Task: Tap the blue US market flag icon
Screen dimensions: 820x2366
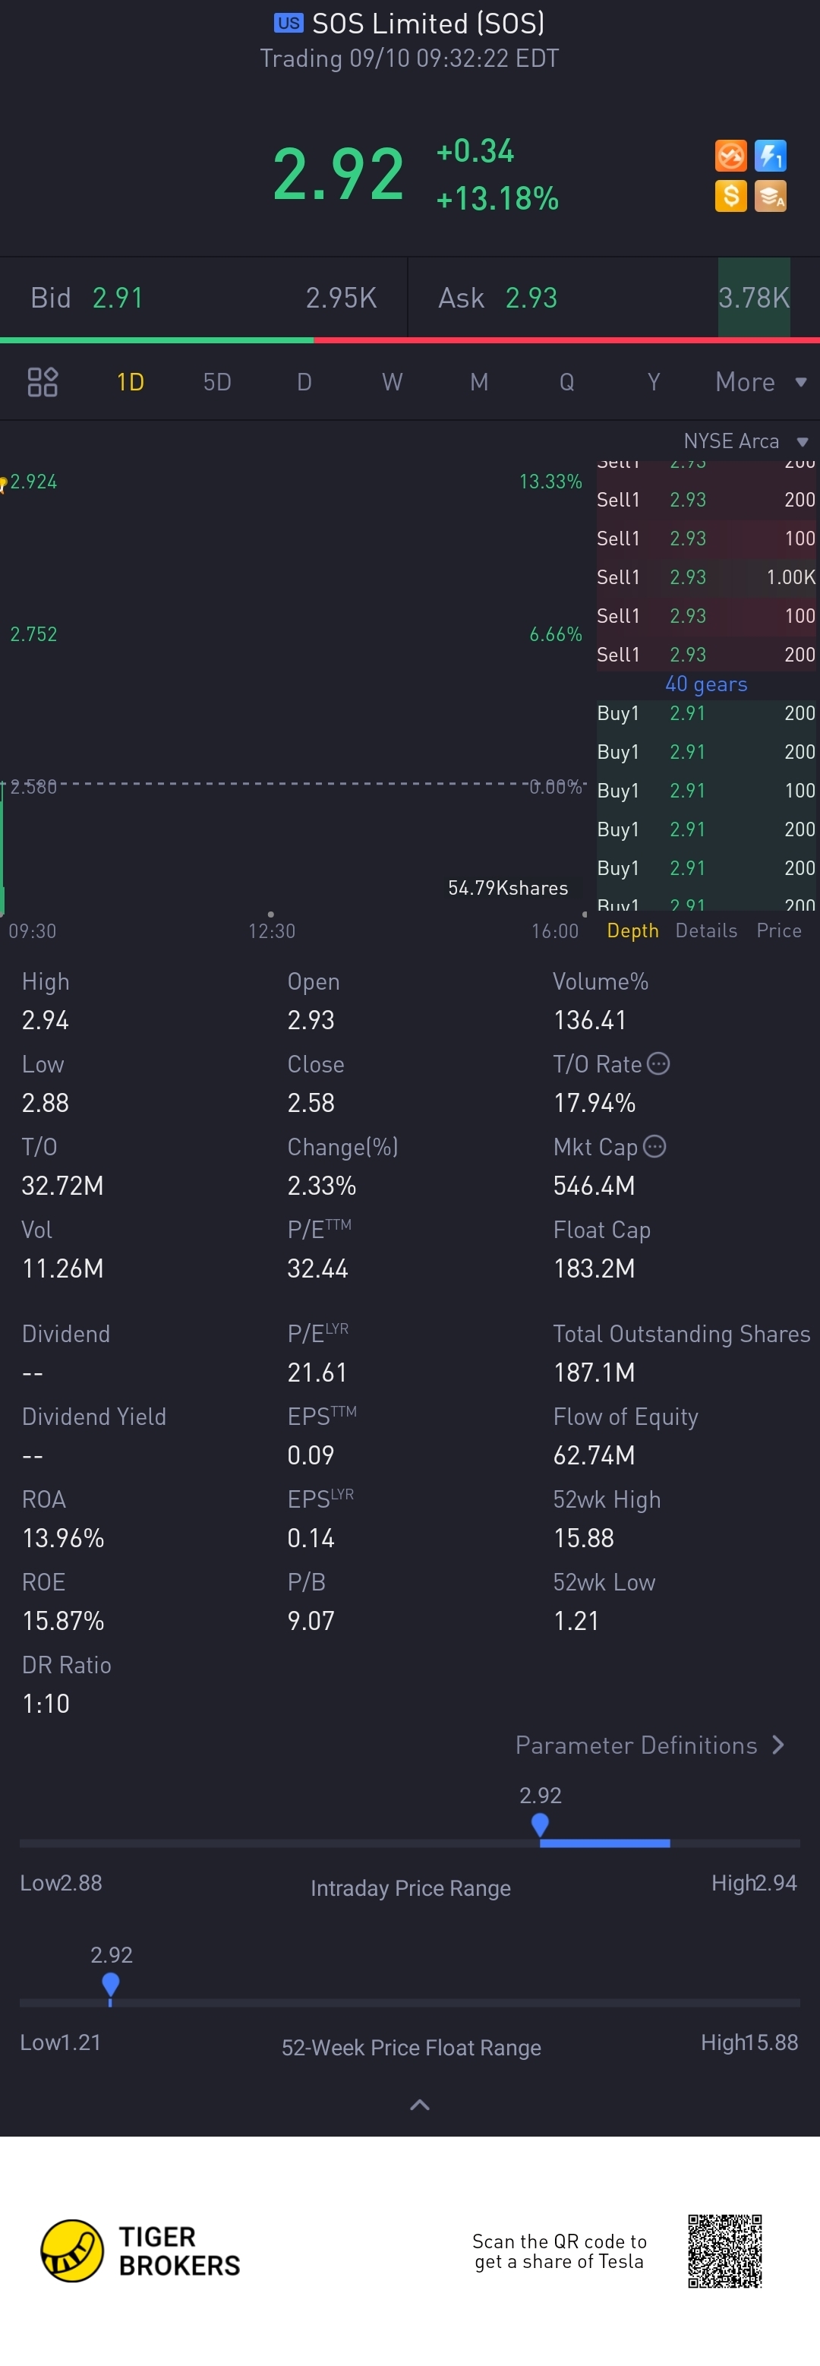Action: point(289,23)
